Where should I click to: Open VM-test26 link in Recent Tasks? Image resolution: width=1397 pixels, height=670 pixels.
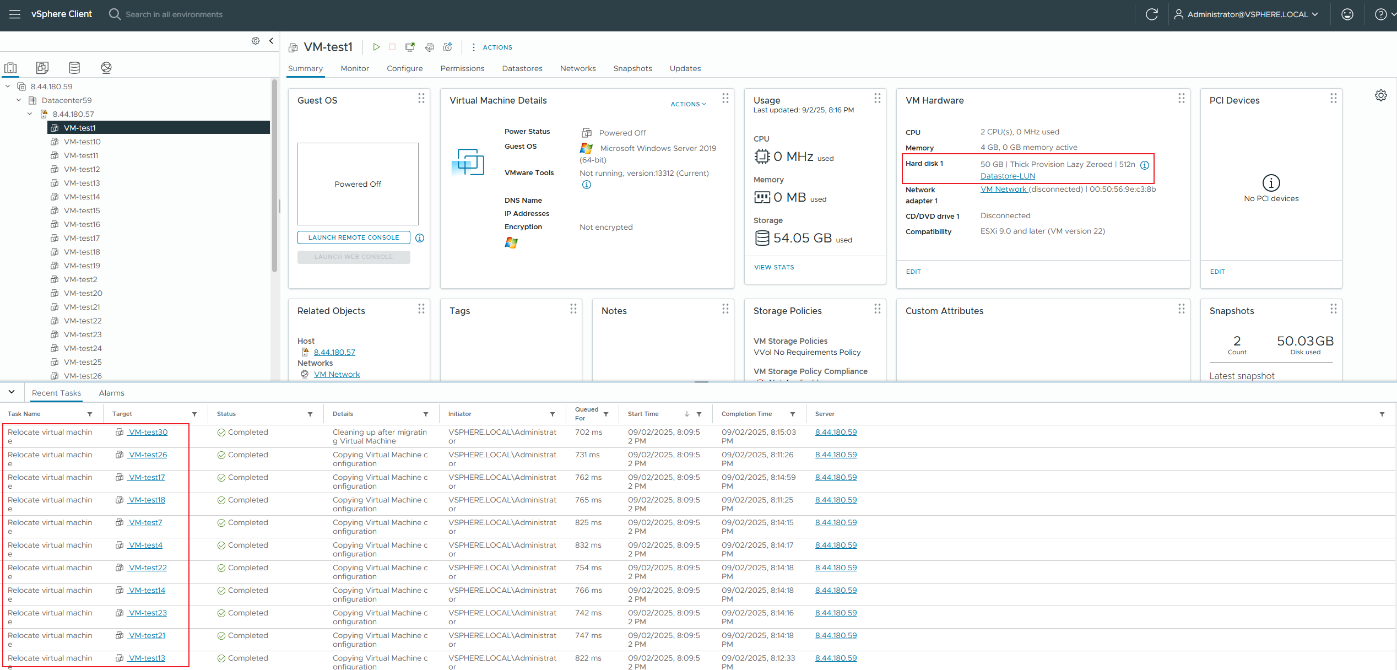tap(148, 455)
